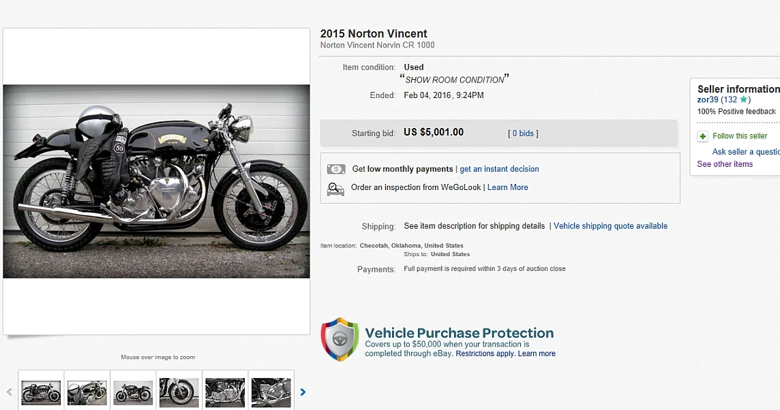The image size is (780, 410).
Task: Select the front wheel thumbnail
Action: [179, 392]
